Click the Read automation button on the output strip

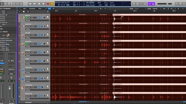pos(11,74)
